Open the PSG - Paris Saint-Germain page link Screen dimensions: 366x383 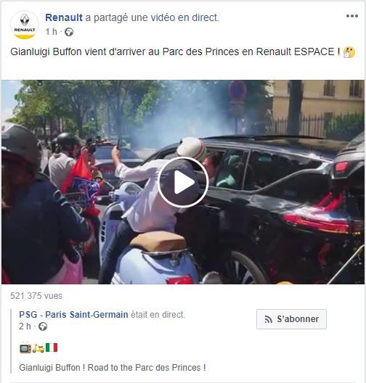(73, 314)
